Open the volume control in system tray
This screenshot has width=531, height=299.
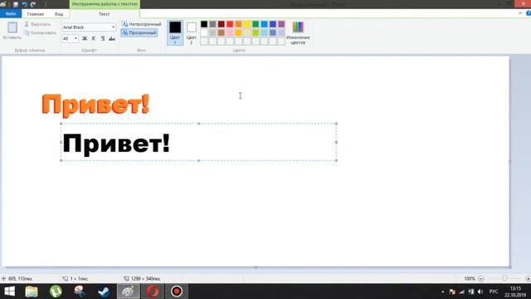point(480,292)
